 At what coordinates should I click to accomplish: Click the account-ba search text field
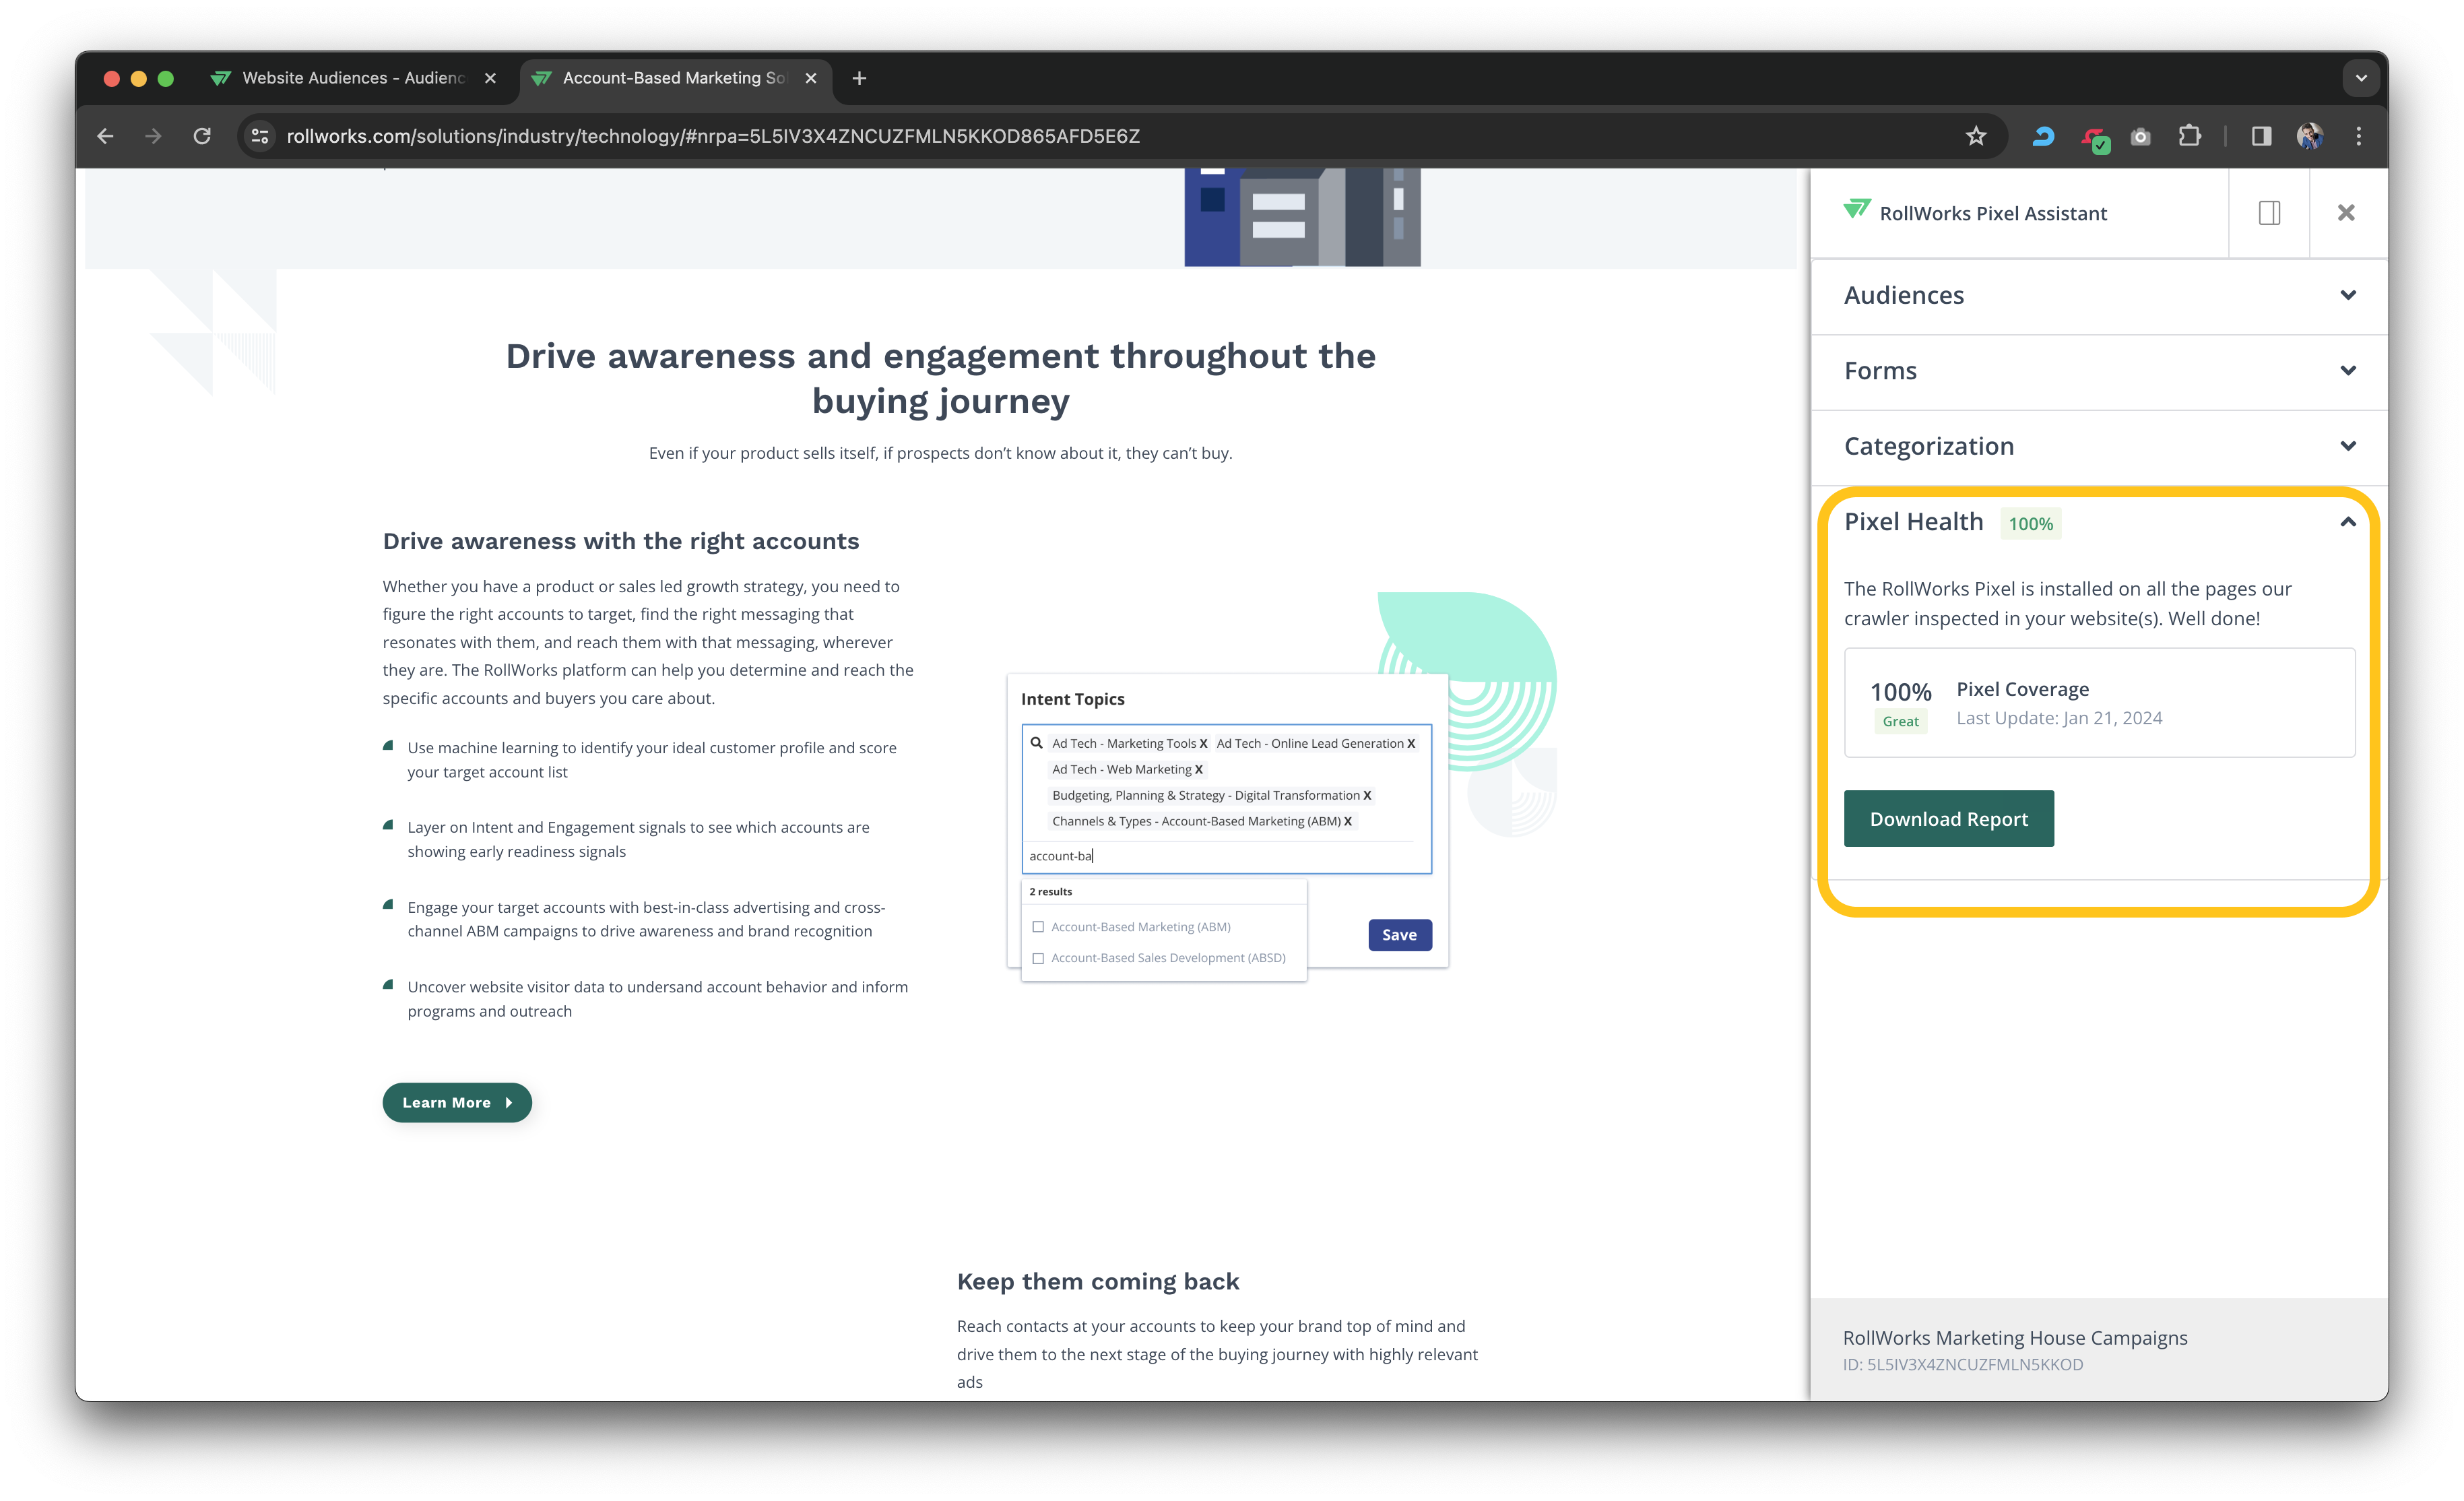[1226, 856]
